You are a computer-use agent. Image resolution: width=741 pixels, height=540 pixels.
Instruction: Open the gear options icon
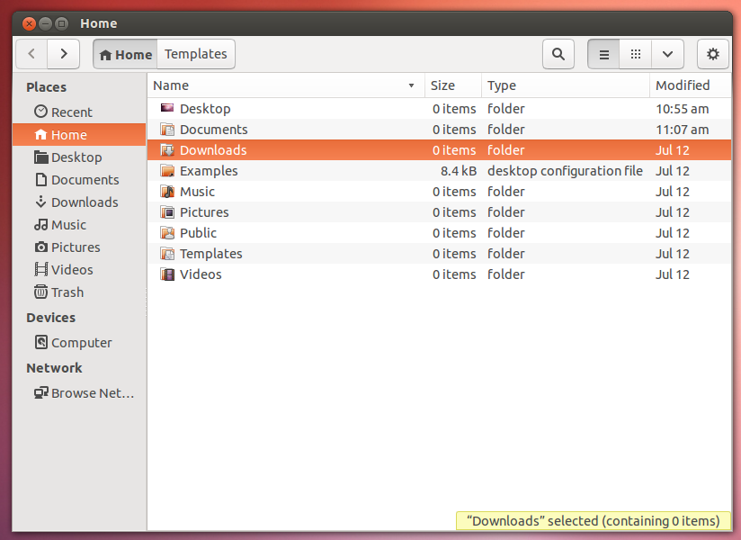[x=712, y=54]
